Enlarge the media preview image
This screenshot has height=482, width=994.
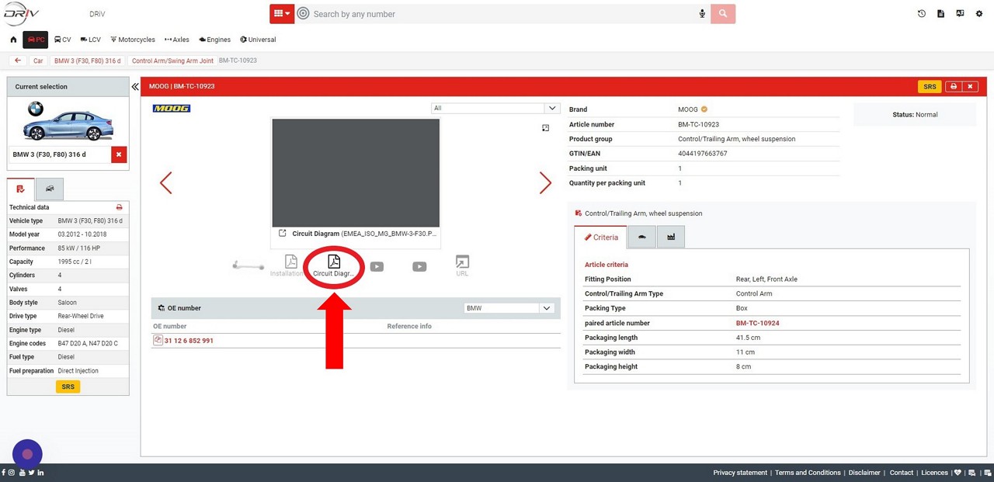(545, 128)
